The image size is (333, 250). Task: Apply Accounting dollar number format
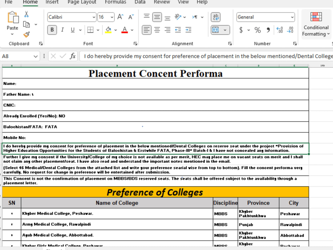(x=241, y=30)
